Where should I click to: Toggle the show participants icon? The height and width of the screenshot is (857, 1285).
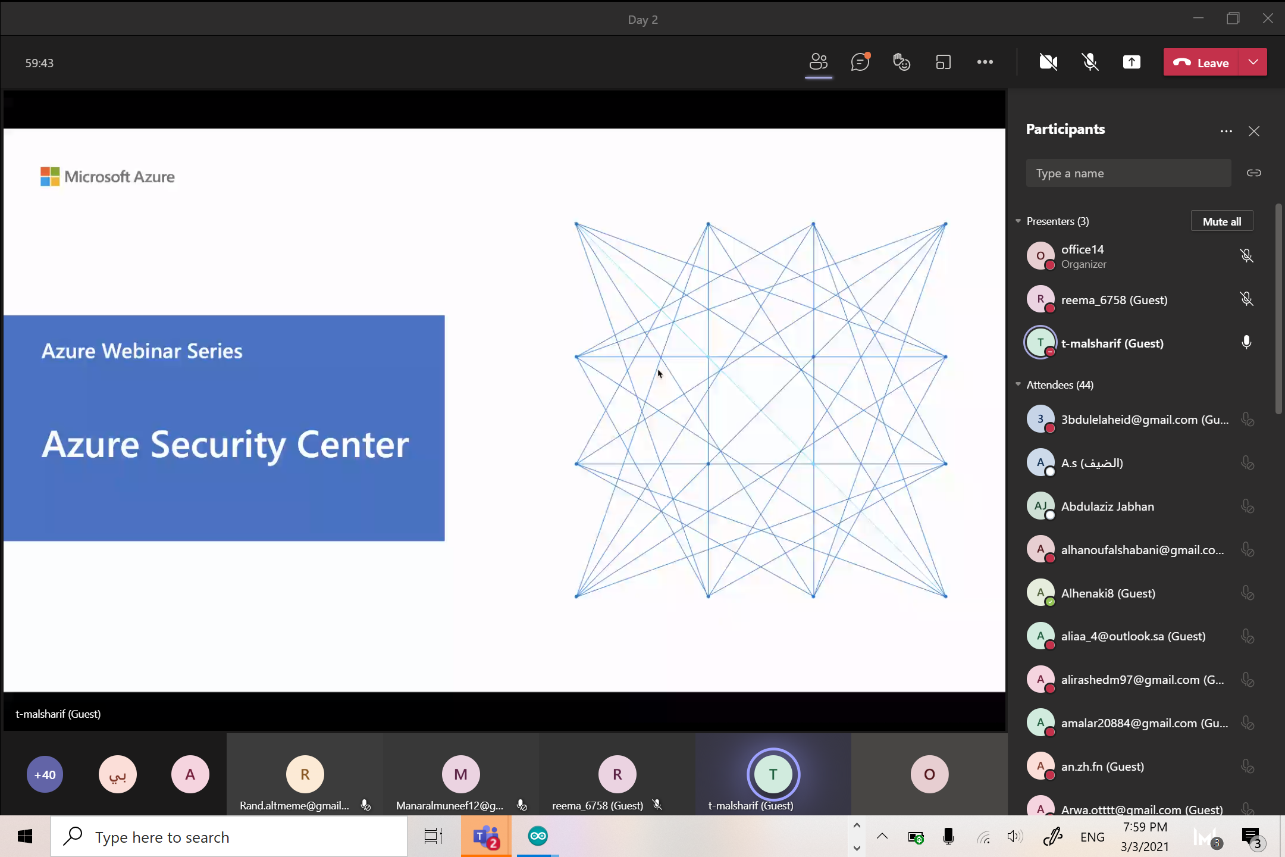818,62
